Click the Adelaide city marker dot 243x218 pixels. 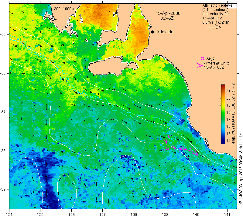152,32
